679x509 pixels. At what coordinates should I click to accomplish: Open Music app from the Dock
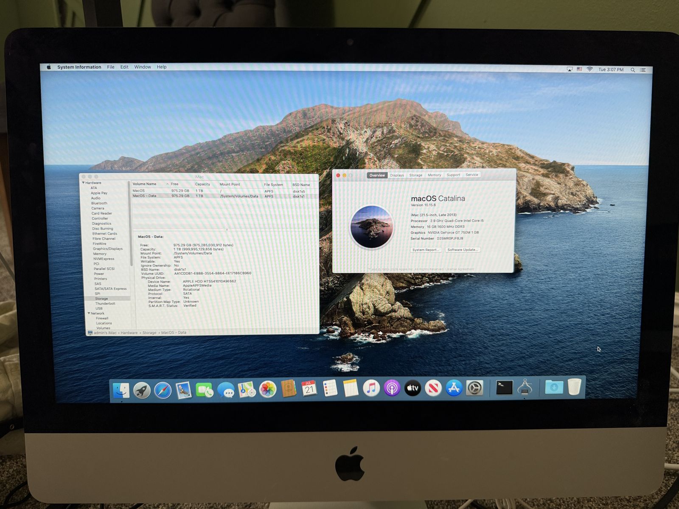(371, 388)
